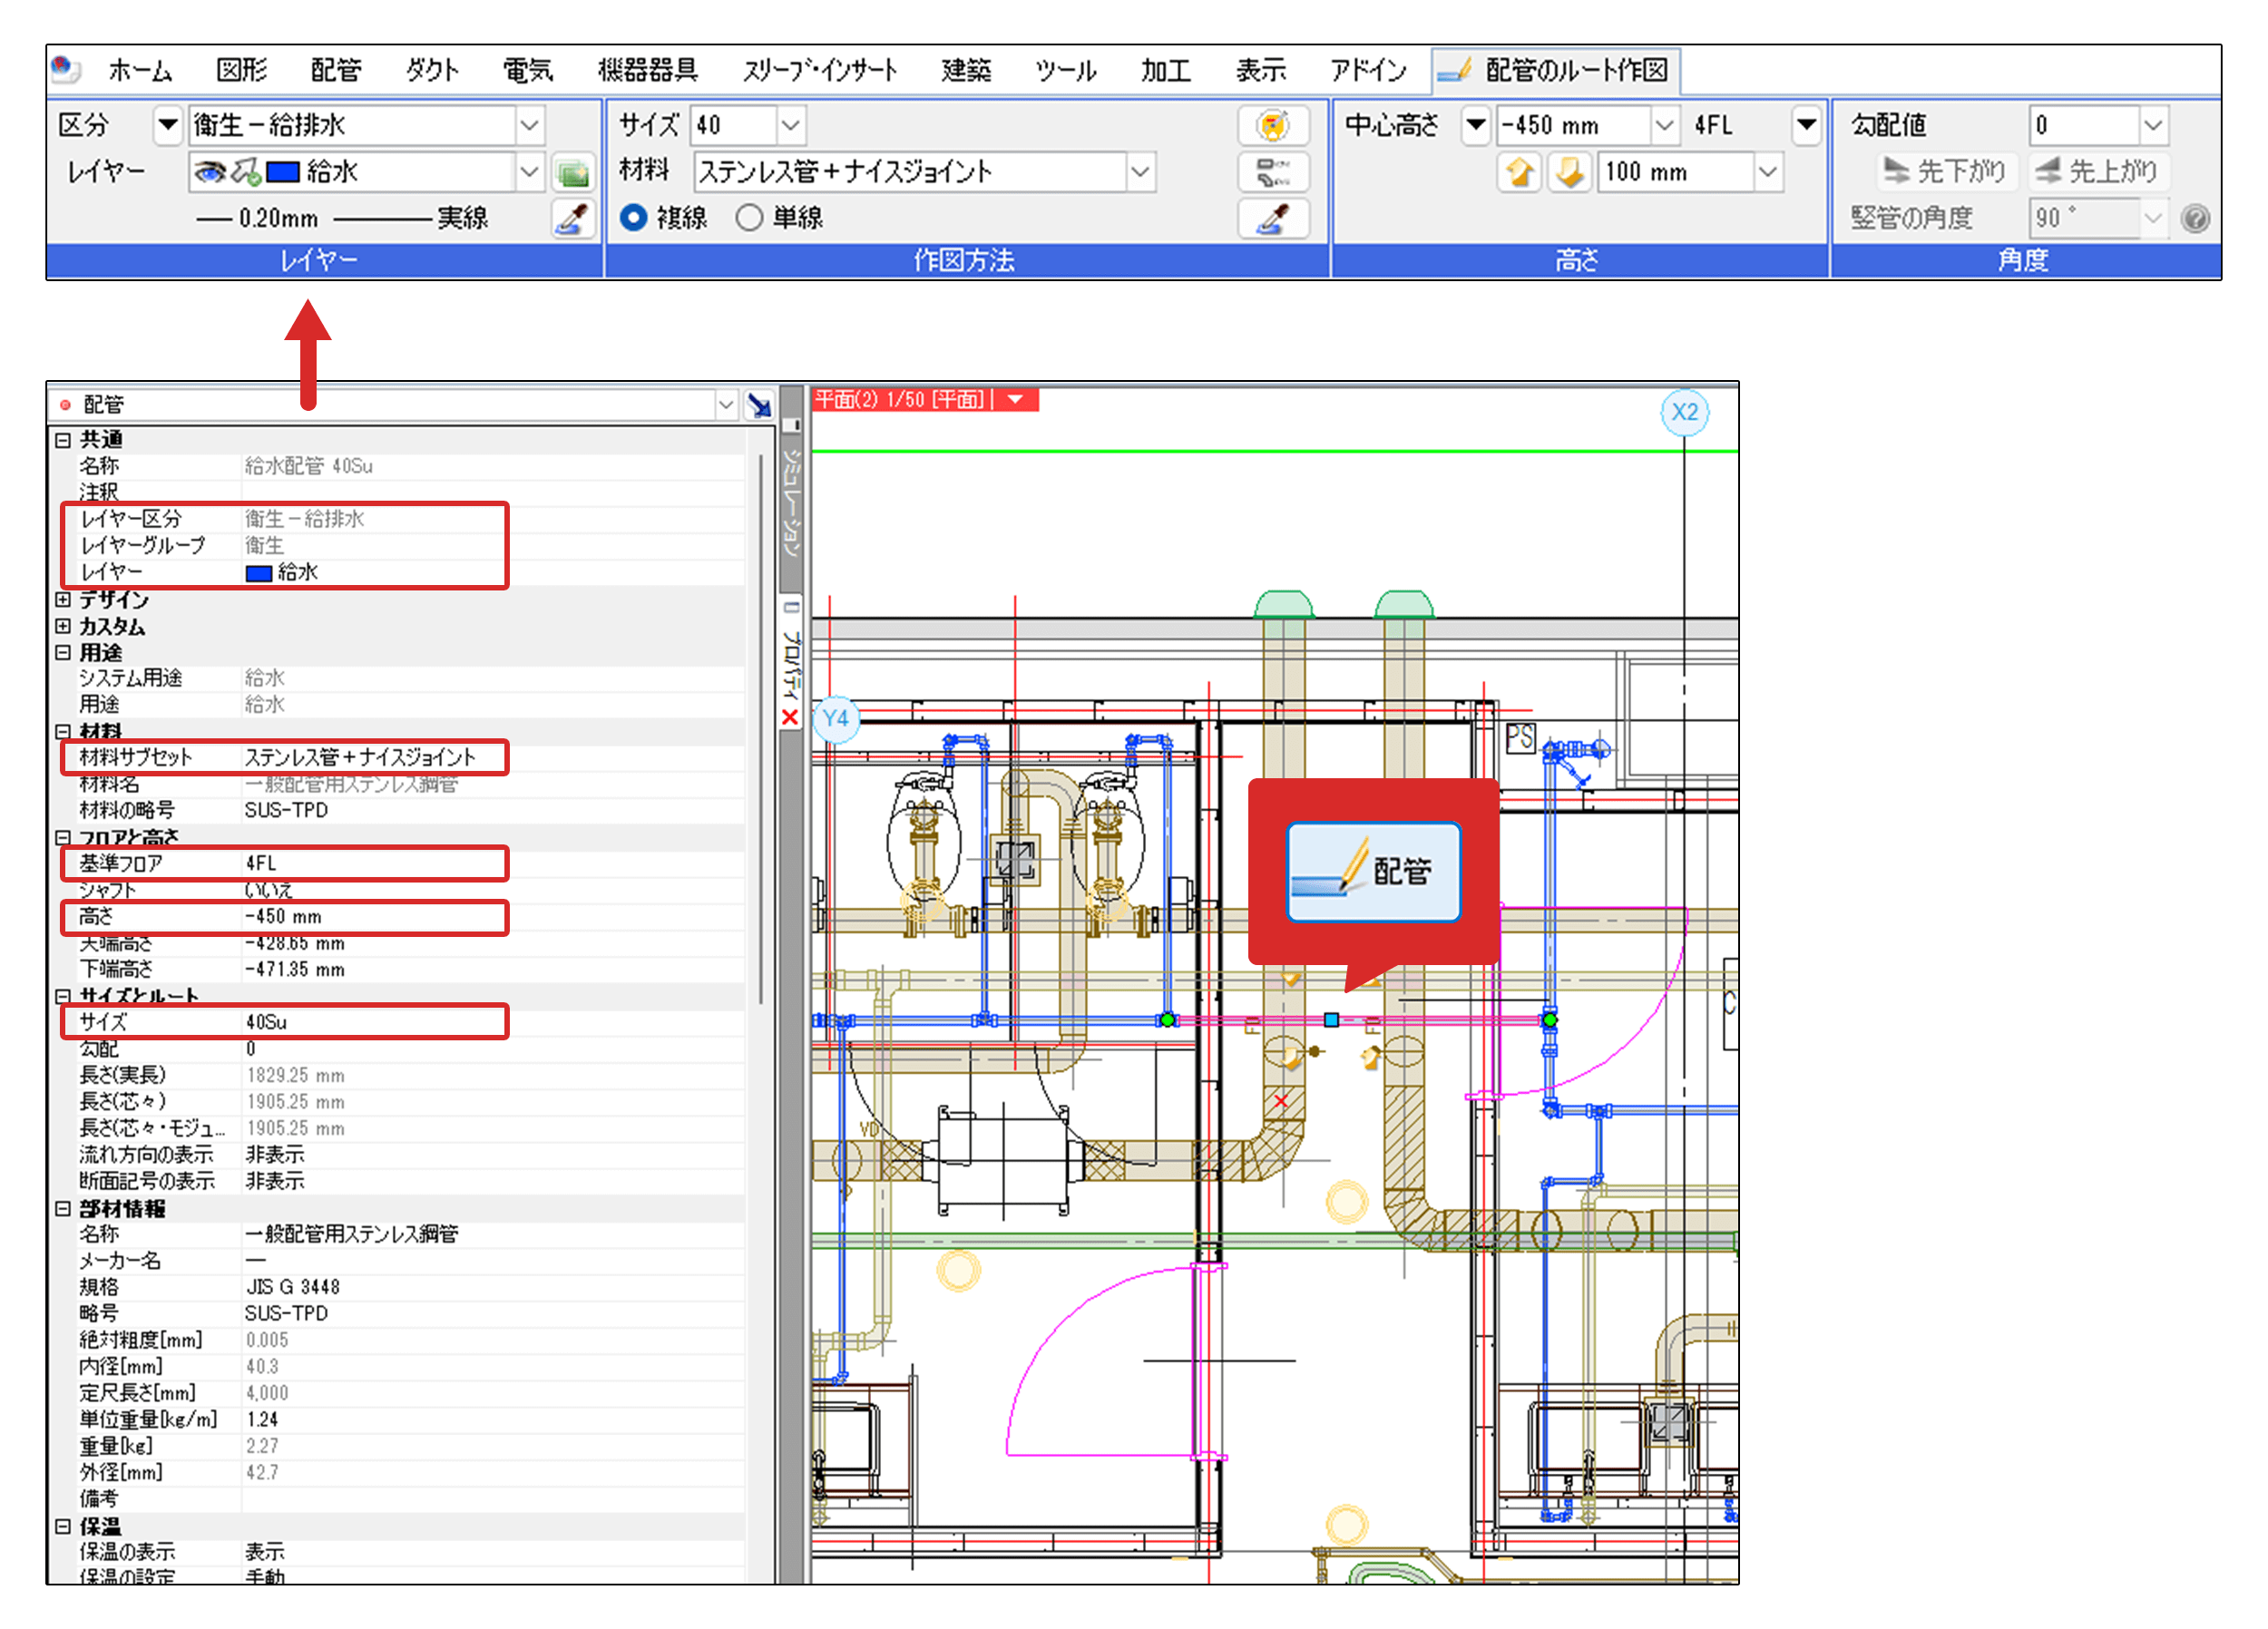Select the eyedropper tool in the レイヤー group
The height and width of the screenshot is (1629, 2268).
click(573, 220)
